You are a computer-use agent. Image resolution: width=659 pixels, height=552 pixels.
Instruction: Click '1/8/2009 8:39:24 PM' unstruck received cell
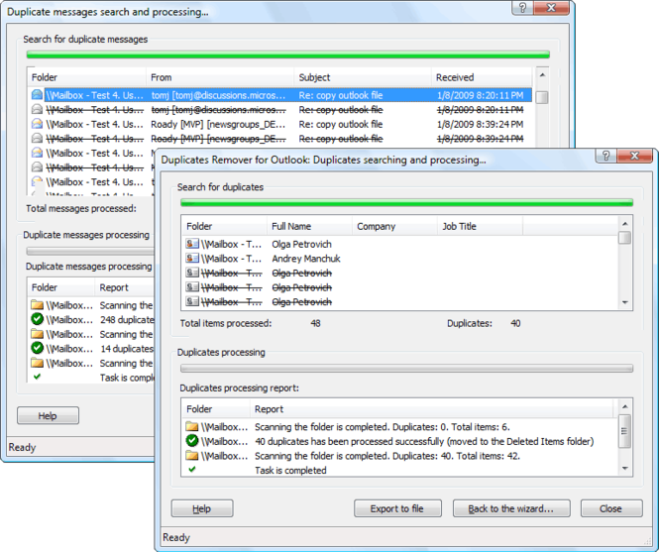coord(480,124)
